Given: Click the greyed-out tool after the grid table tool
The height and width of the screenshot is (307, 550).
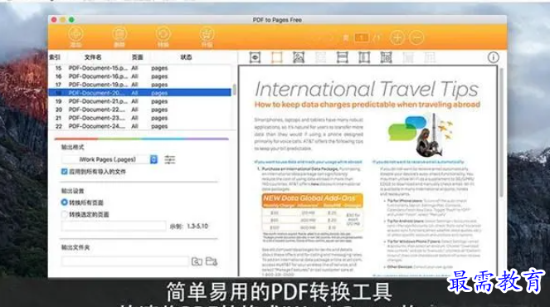Looking at the screenshot, I should coord(408,57).
